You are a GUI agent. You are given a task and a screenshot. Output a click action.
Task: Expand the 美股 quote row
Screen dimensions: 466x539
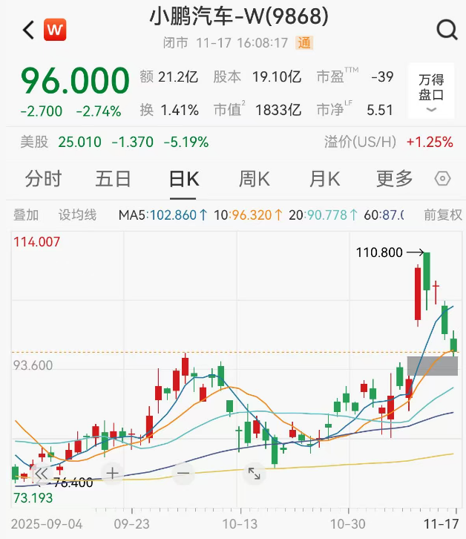pyautogui.click(x=111, y=142)
